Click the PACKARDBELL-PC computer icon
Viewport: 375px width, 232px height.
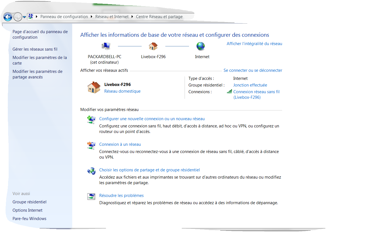point(106,46)
